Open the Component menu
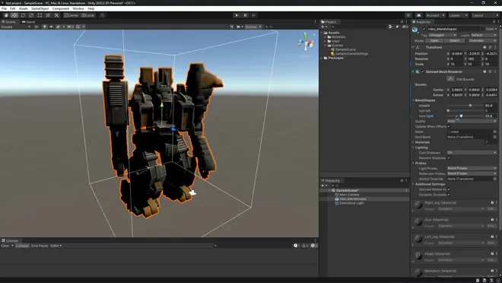This screenshot has width=502, height=283. tap(61, 8)
